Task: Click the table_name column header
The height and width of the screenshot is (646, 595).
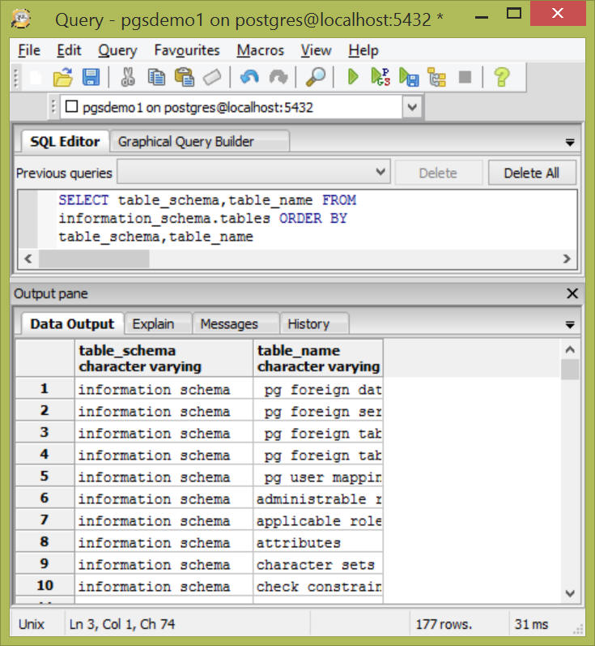Action: coord(318,358)
